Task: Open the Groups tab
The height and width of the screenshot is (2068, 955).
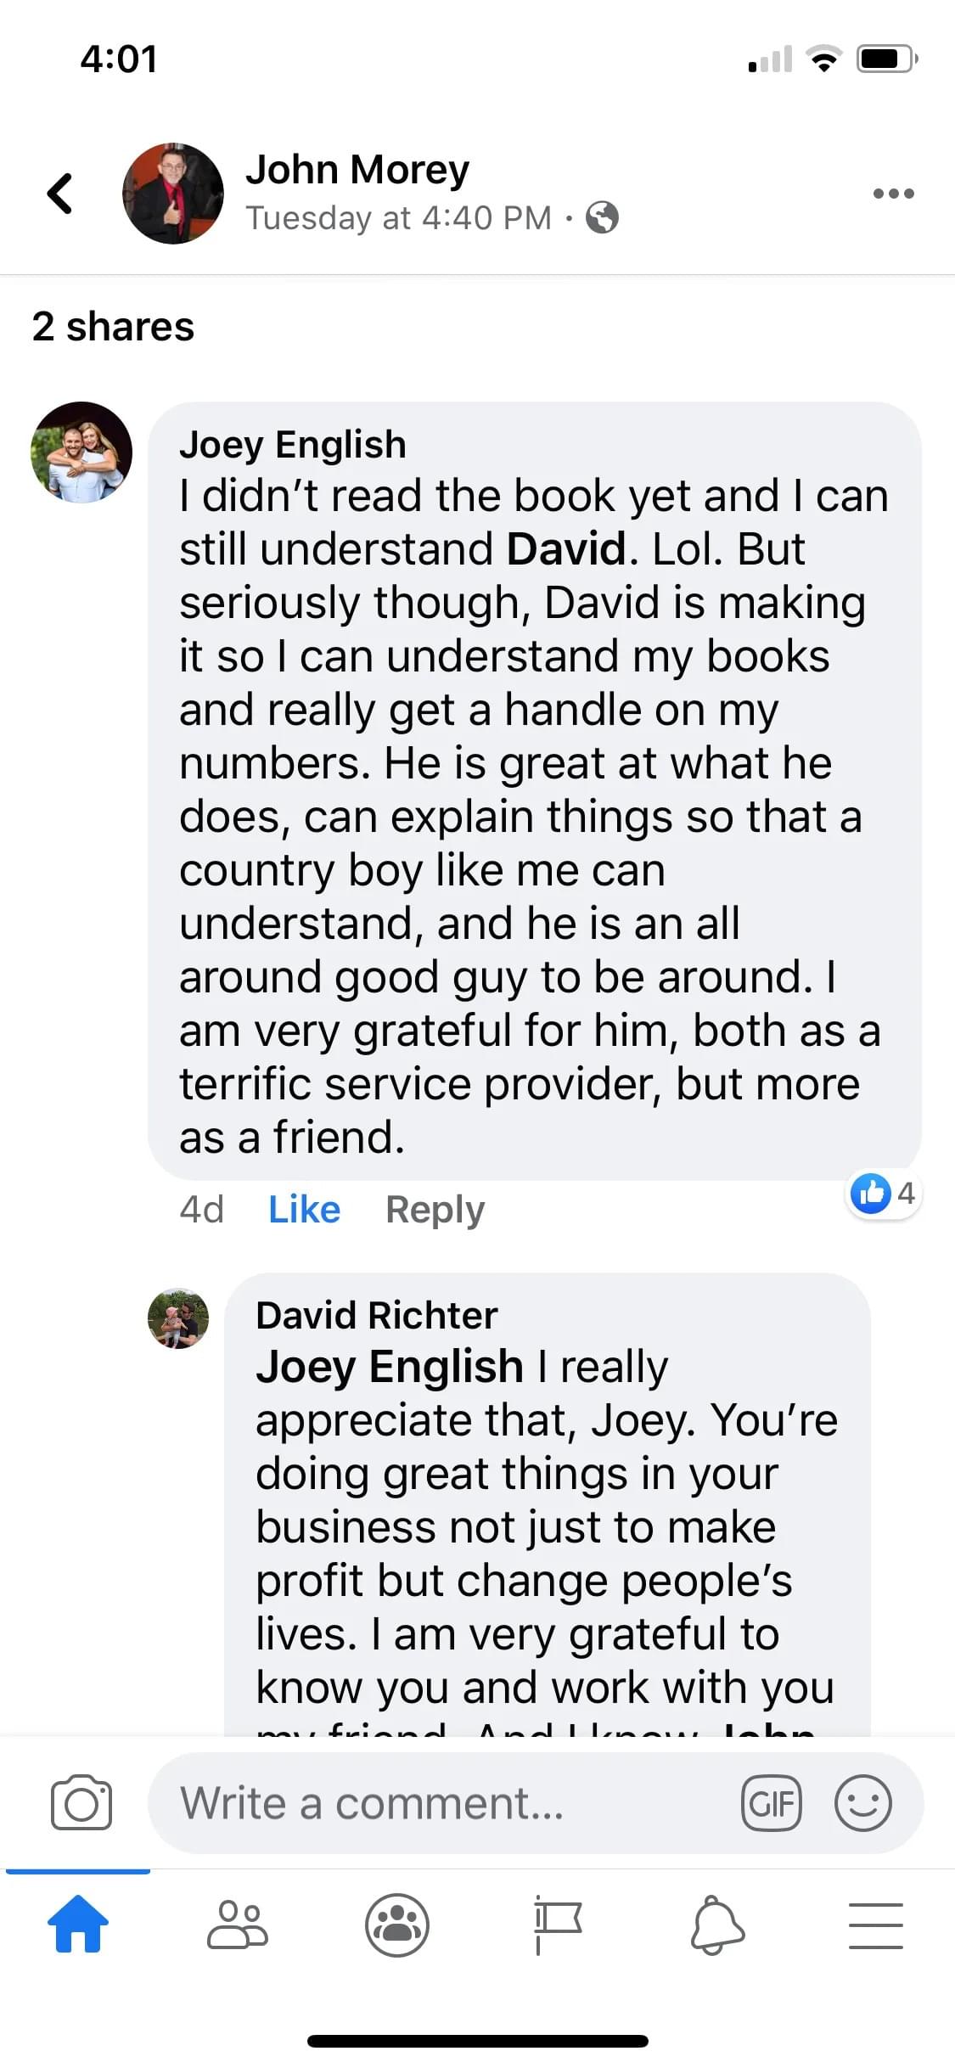Action: click(397, 1925)
